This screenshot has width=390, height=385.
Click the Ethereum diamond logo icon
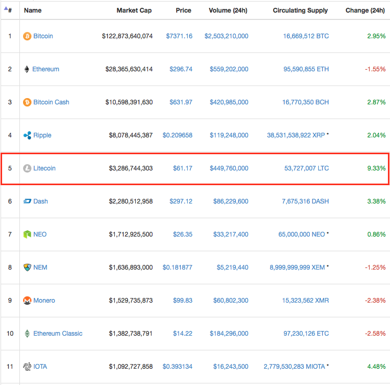(27, 69)
